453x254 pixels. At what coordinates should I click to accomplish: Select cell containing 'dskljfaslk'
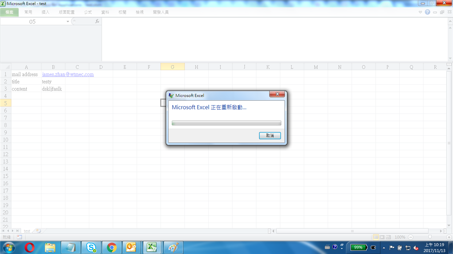[53, 89]
